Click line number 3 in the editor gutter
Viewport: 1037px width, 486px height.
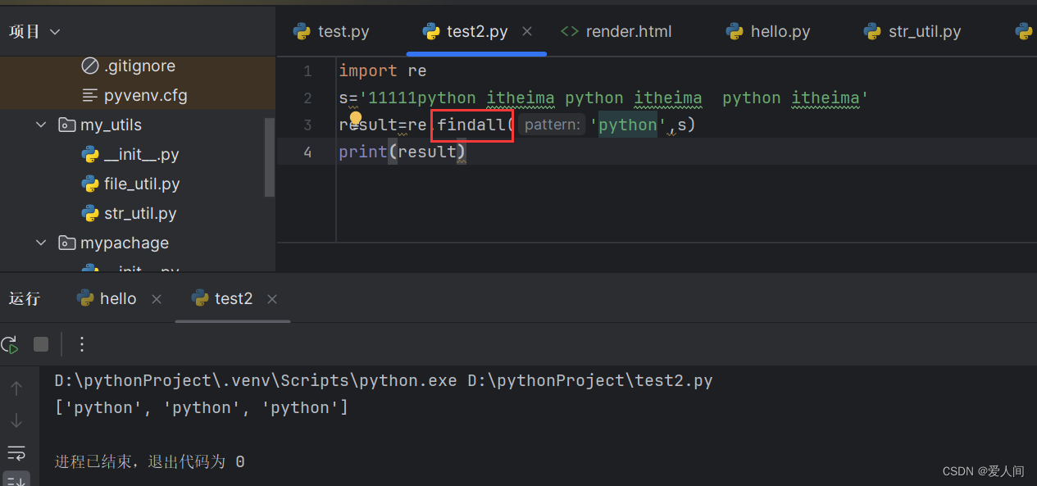point(307,125)
